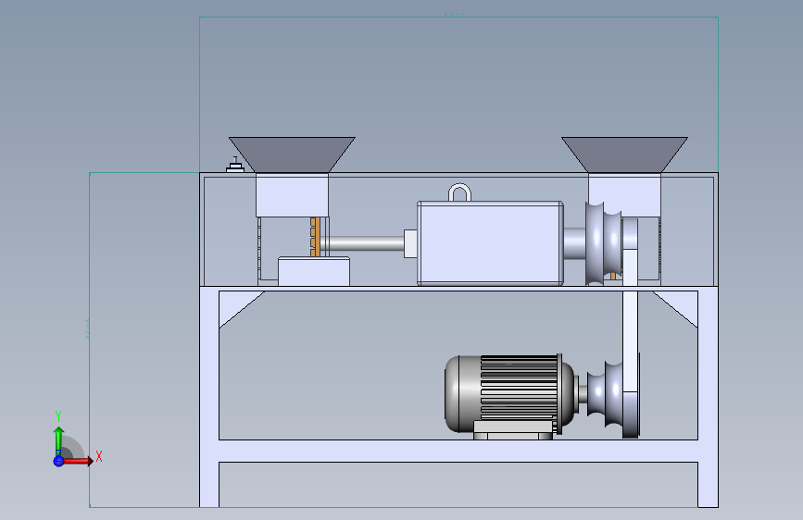
Task: Click the green Y axis arrow
Action: (x=59, y=441)
